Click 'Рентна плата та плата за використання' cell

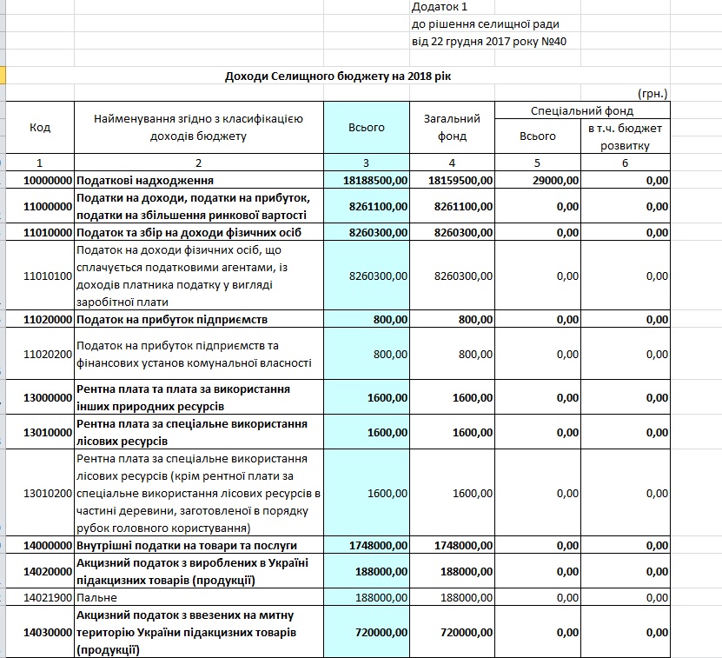198,397
